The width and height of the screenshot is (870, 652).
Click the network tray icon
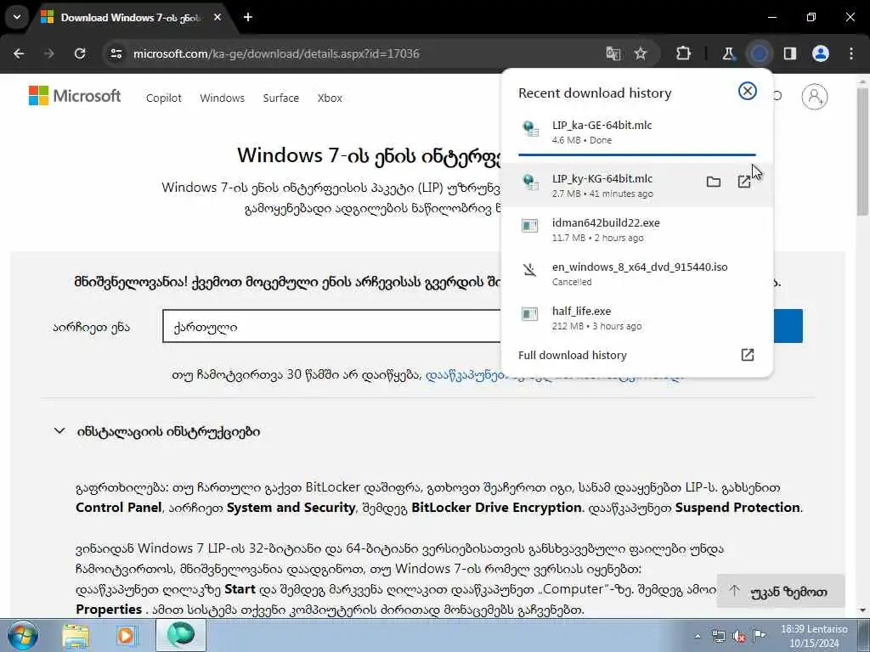[719, 636]
